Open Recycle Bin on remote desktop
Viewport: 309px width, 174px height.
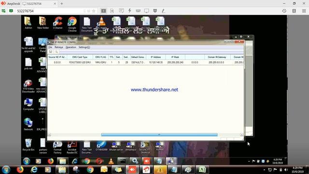coord(28,145)
